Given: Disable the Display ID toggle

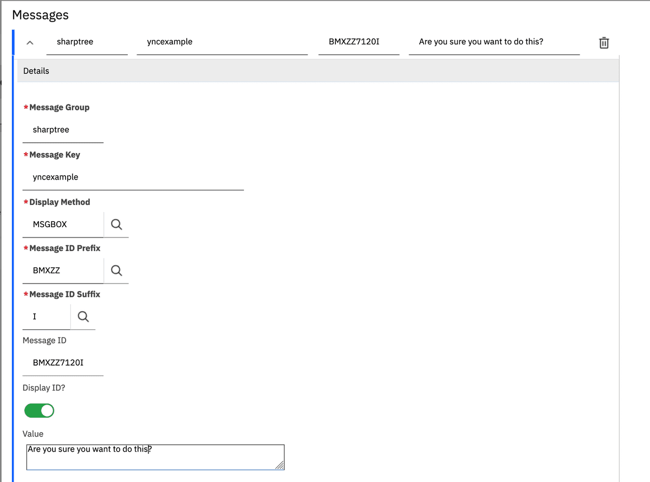Looking at the screenshot, I should tap(38, 410).
